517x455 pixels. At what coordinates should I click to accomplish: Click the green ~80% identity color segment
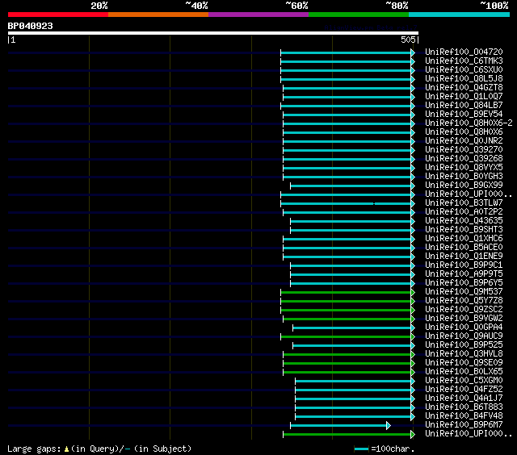[359, 15]
